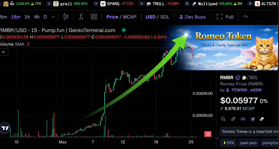Click the 51% tag button
This screenshot has height=149, width=279.
click(x=229, y=143)
